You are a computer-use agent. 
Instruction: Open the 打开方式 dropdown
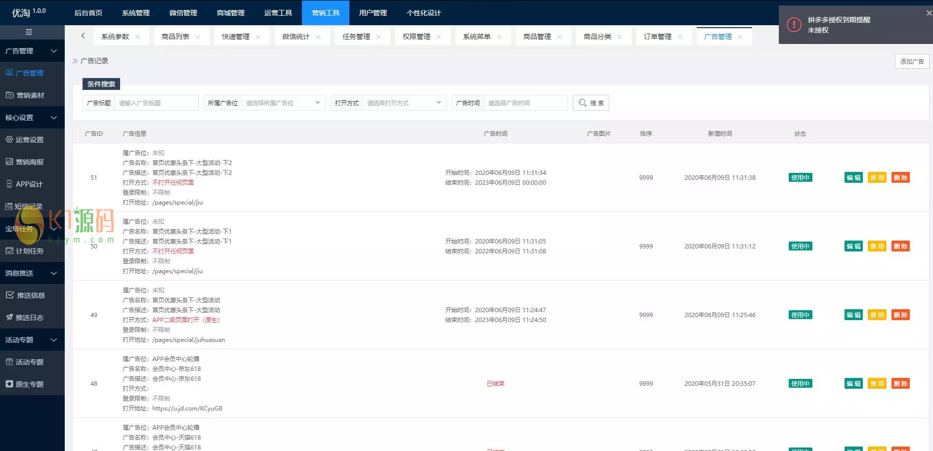[x=404, y=103]
